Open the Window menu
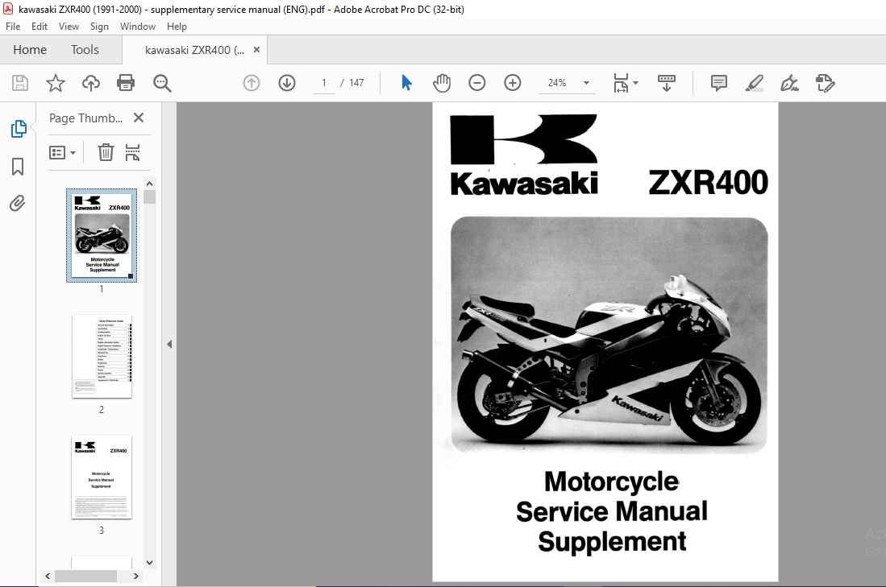The height and width of the screenshot is (587, 886). click(x=138, y=27)
